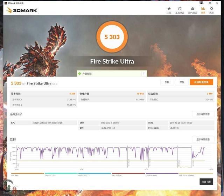Click the Load (加载) button
The image size is (224, 196).
pyautogui.click(x=167, y=82)
